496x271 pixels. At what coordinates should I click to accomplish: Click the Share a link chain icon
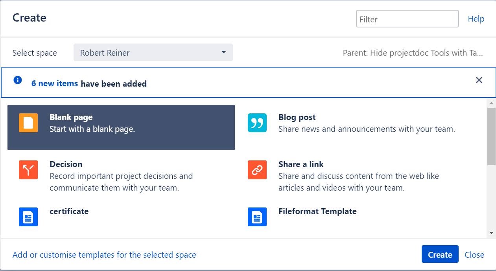(x=256, y=170)
